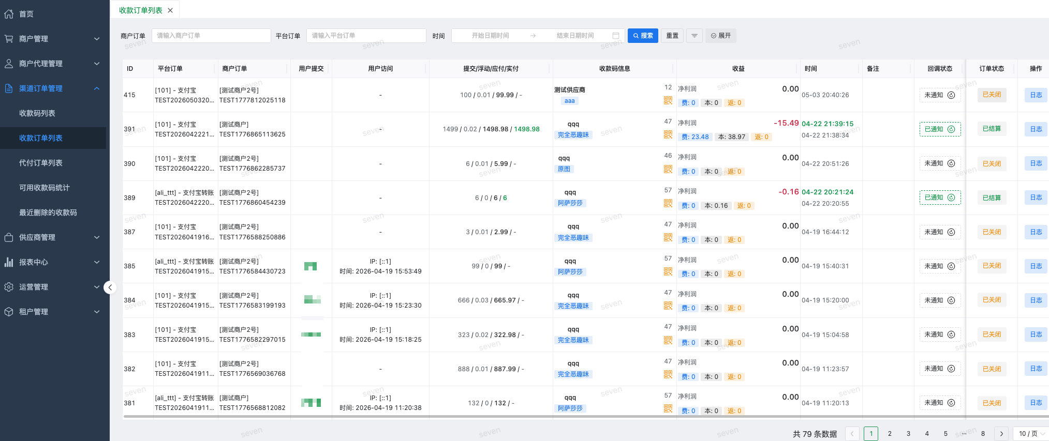Viewport: 1049px width, 441px height.
Task: Click 已关闭 status for order 415
Action: tap(992, 95)
